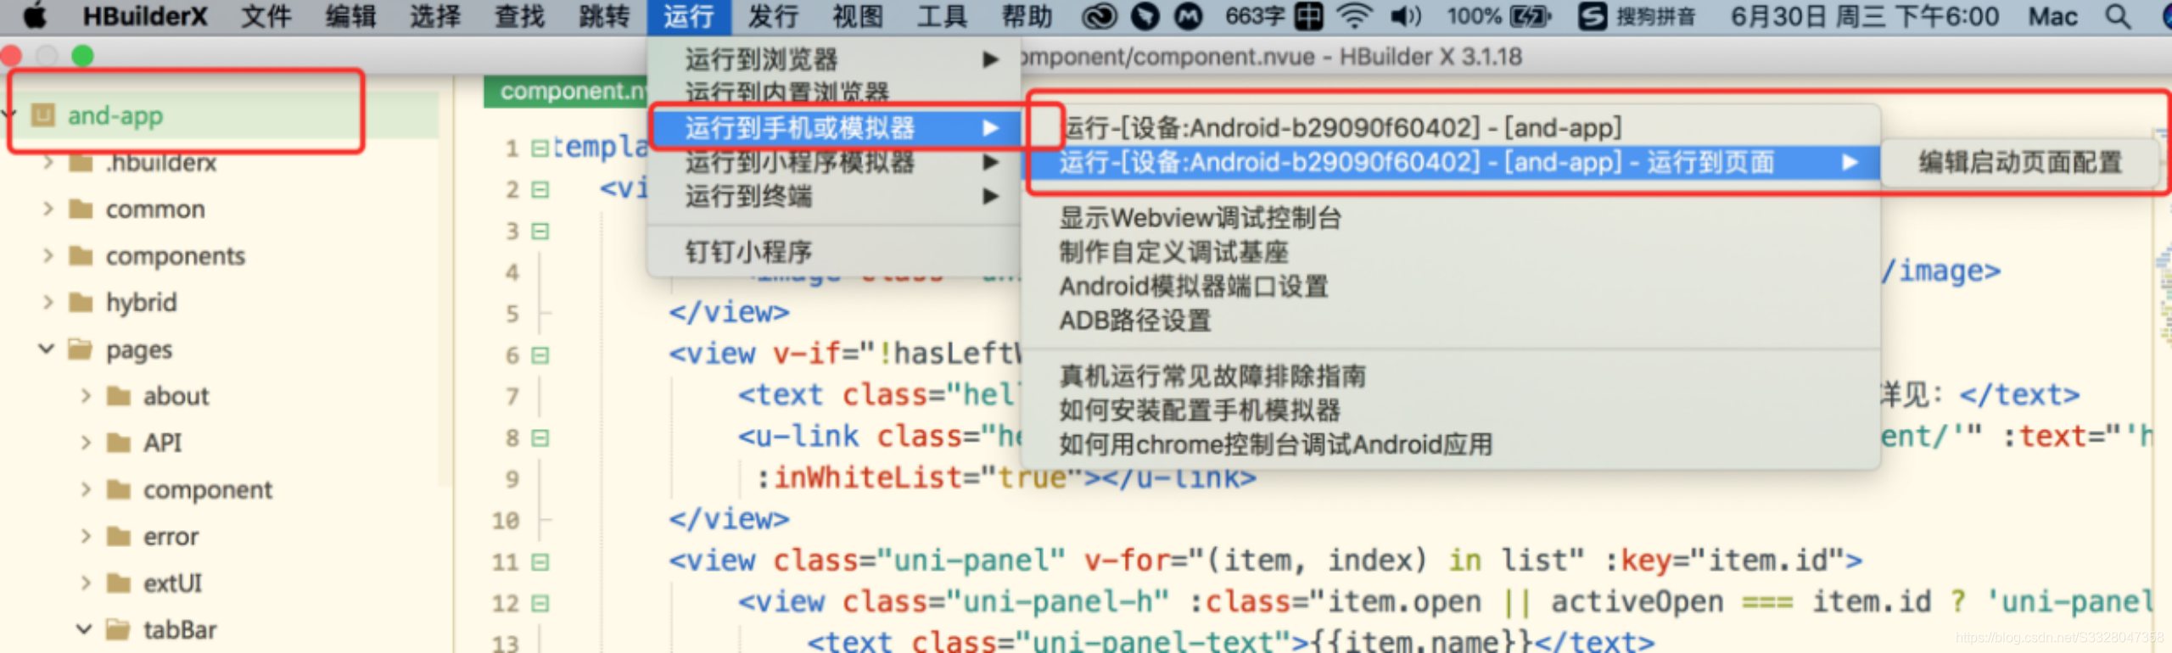The image size is (2172, 653).
Task: Collapse the tabBar folder chevron
Action: pos(84,629)
